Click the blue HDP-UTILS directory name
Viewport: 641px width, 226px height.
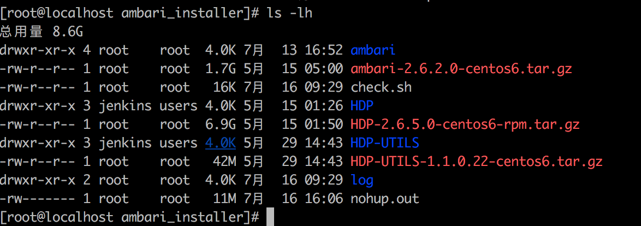[384, 143]
